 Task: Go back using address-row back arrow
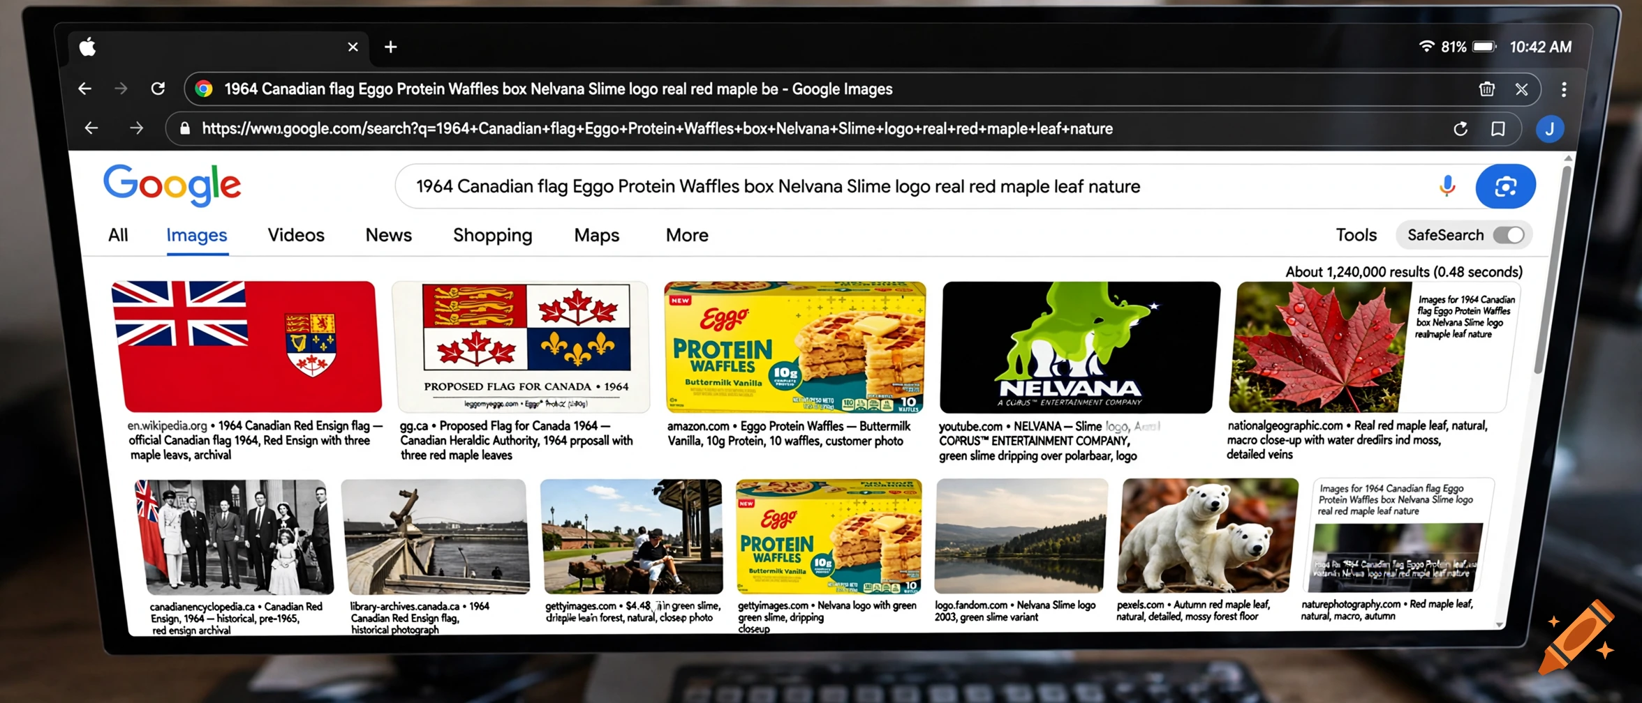pyautogui.click(x=91, y=128)
